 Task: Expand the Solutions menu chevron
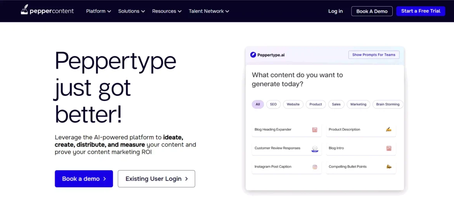click(x=143, y=11)
